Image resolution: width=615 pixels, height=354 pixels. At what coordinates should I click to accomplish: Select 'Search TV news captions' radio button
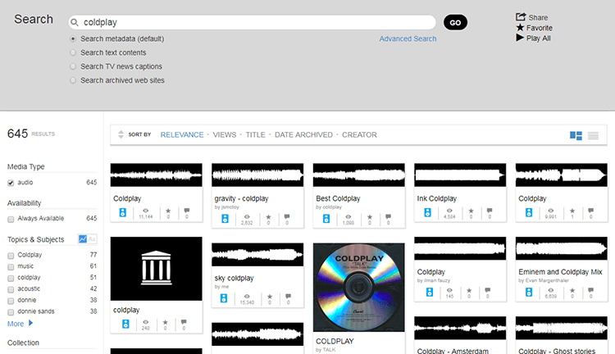(x=73, y=66)
